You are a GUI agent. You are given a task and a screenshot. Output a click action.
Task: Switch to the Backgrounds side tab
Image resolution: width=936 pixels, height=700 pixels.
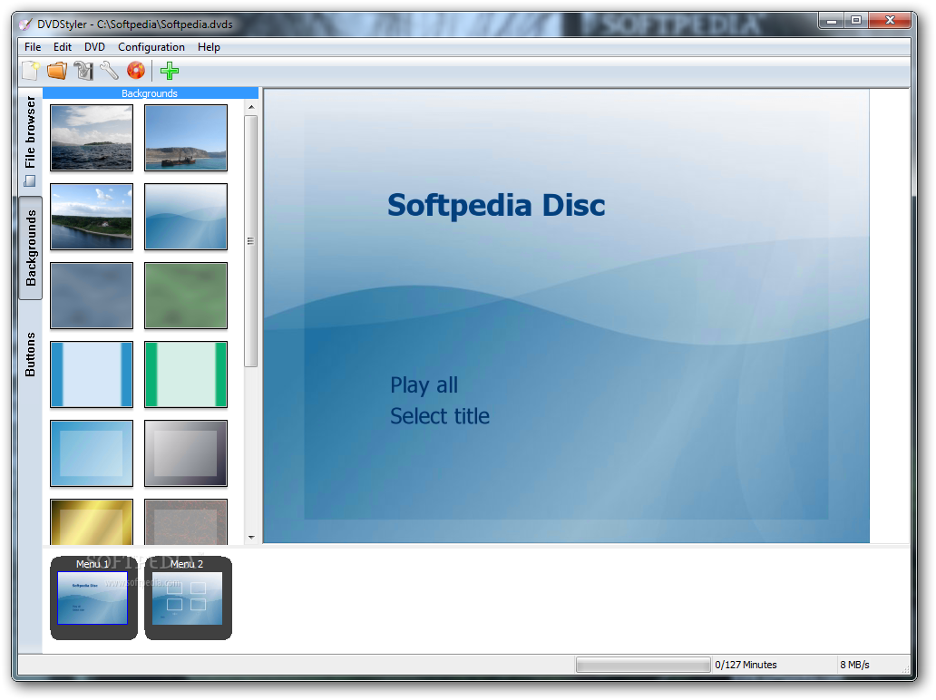click(31, 248)
